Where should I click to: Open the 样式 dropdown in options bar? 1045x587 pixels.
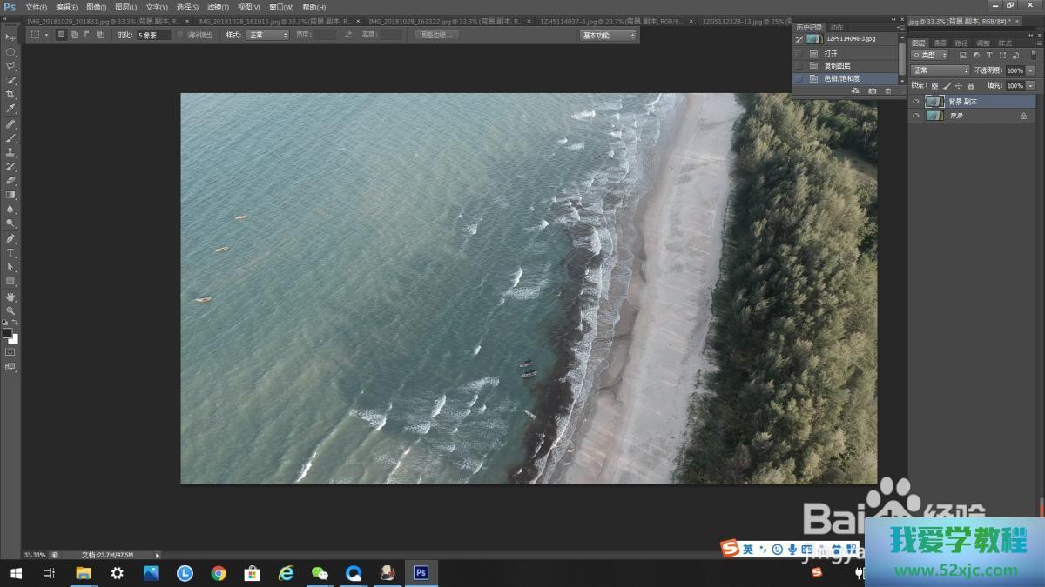click(267, 35)
